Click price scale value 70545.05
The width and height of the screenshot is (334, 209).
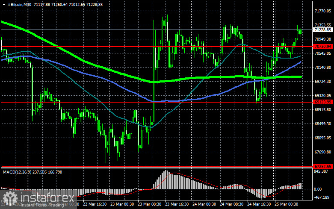click(x=323, y=53)
